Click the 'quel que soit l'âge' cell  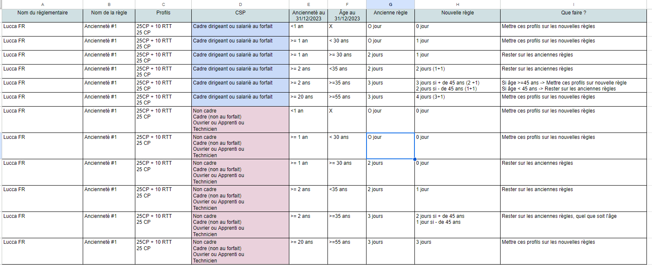(x=576, y=224)
